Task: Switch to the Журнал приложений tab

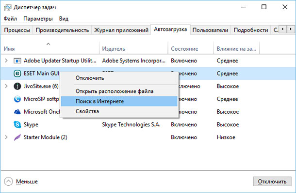Action: tap(121, 30)
